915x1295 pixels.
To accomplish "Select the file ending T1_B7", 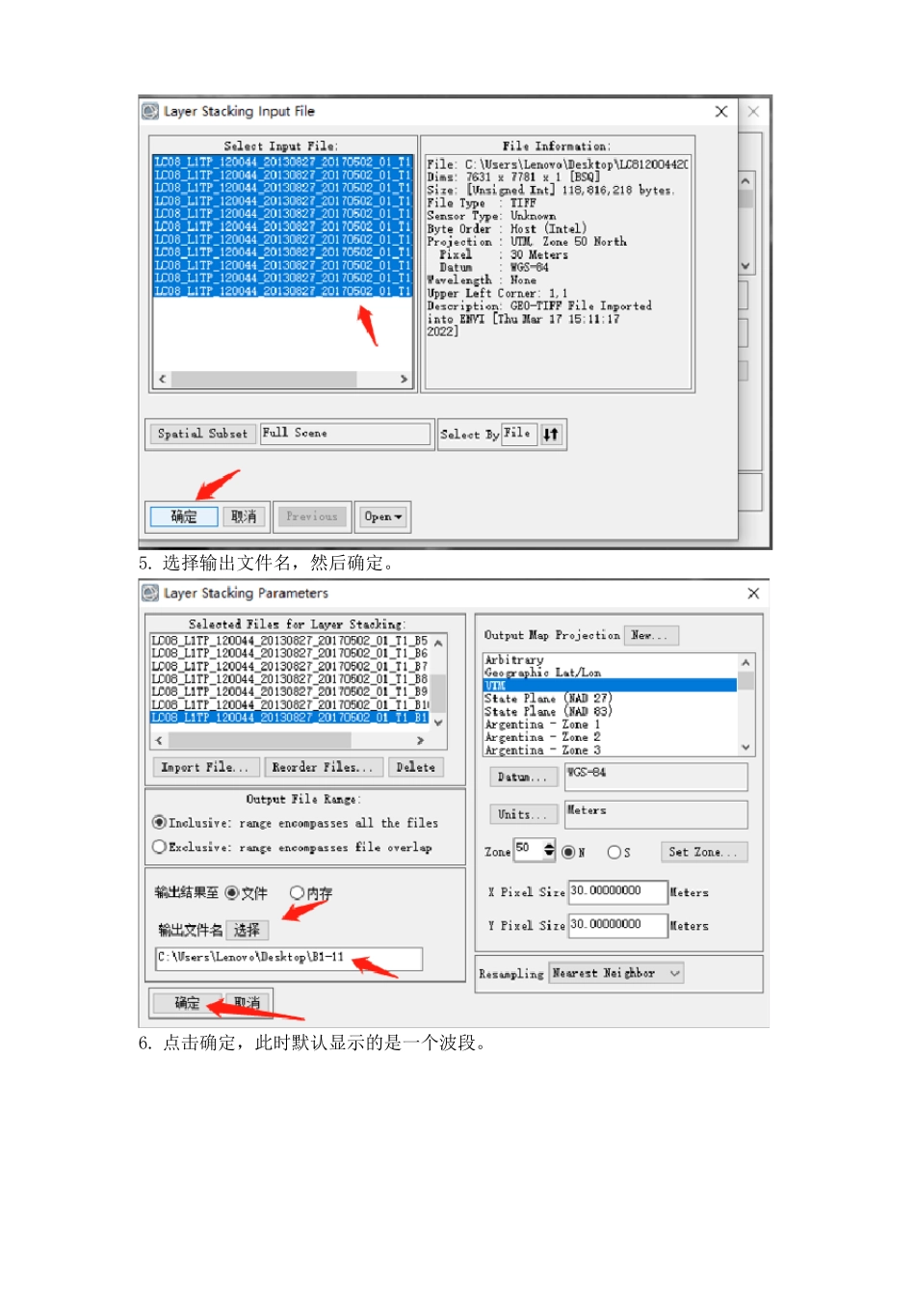I will tap(290, 666).
